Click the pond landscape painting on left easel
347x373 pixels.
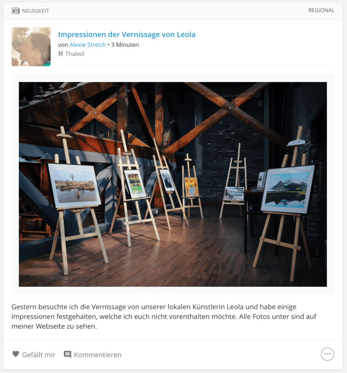[x=74, y=185]
